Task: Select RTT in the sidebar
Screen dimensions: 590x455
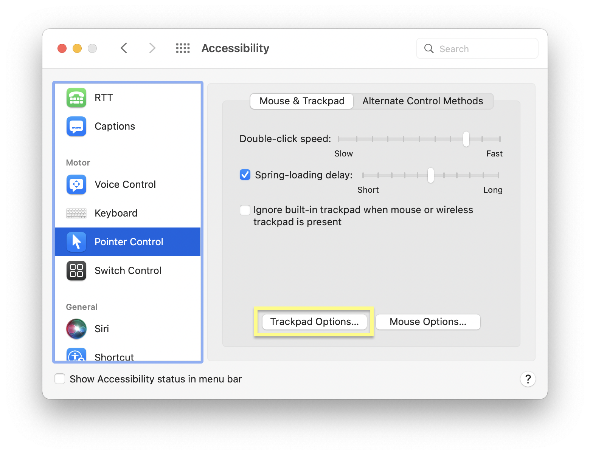Action: (x=128, y=97)
